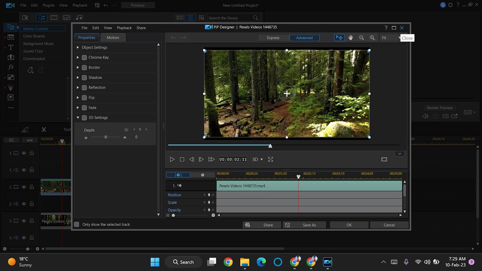The height and width of the screenshot is (271, 482).
Task: Check Only show the selected track
Action: [77, 224]
